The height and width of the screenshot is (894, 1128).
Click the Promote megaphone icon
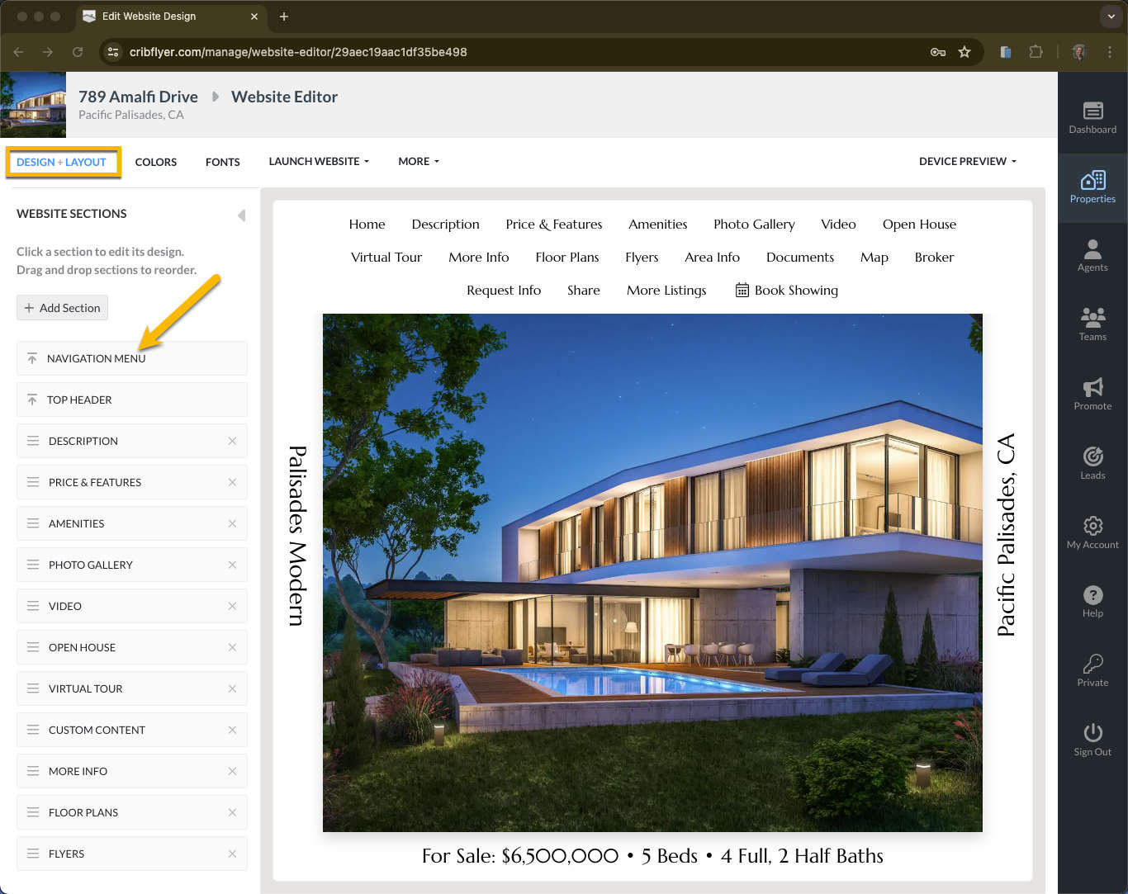1092,387
